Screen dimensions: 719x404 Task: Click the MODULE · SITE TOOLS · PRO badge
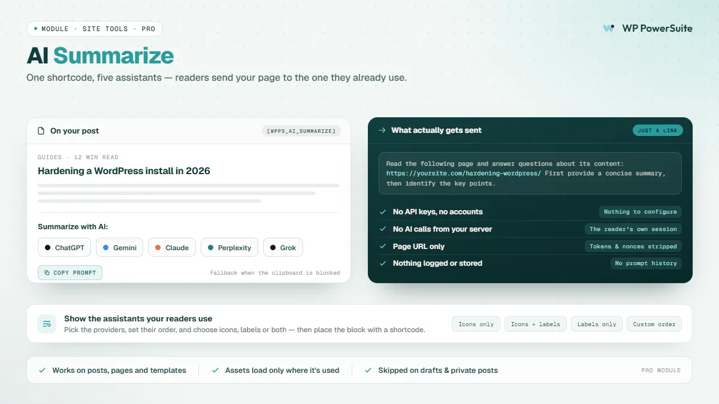coord(95,29)
